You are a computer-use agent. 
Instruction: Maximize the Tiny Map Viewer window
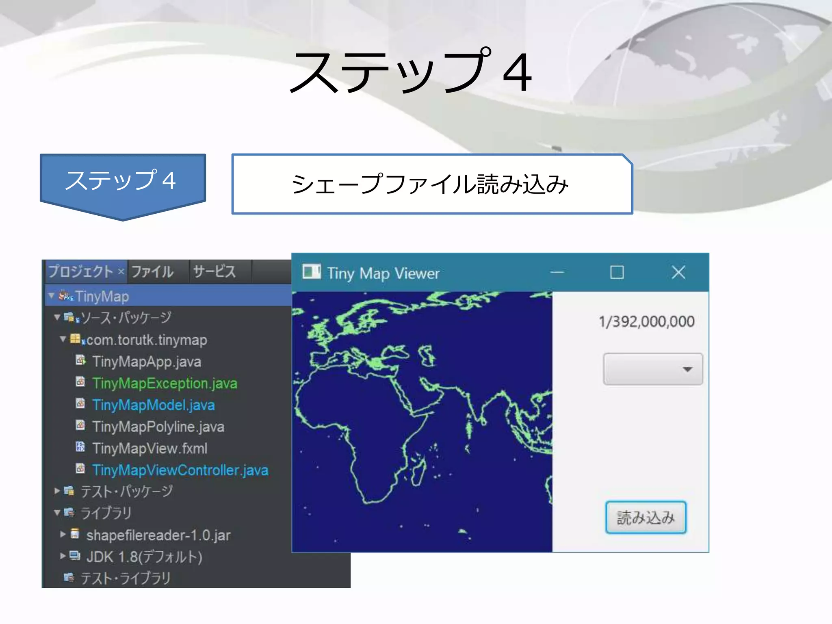(617, 272)
